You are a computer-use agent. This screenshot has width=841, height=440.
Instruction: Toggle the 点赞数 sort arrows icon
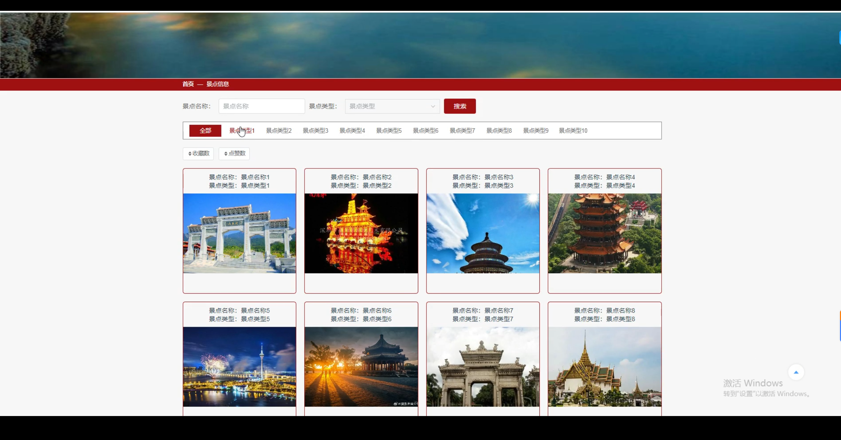click(226, 153)
